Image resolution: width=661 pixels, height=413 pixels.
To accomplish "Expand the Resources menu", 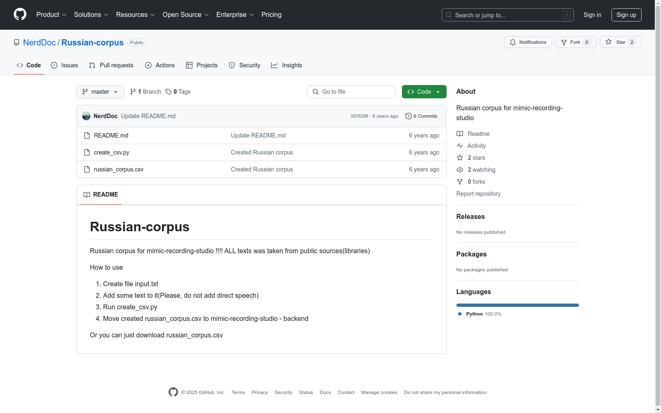I will (136, 15).
